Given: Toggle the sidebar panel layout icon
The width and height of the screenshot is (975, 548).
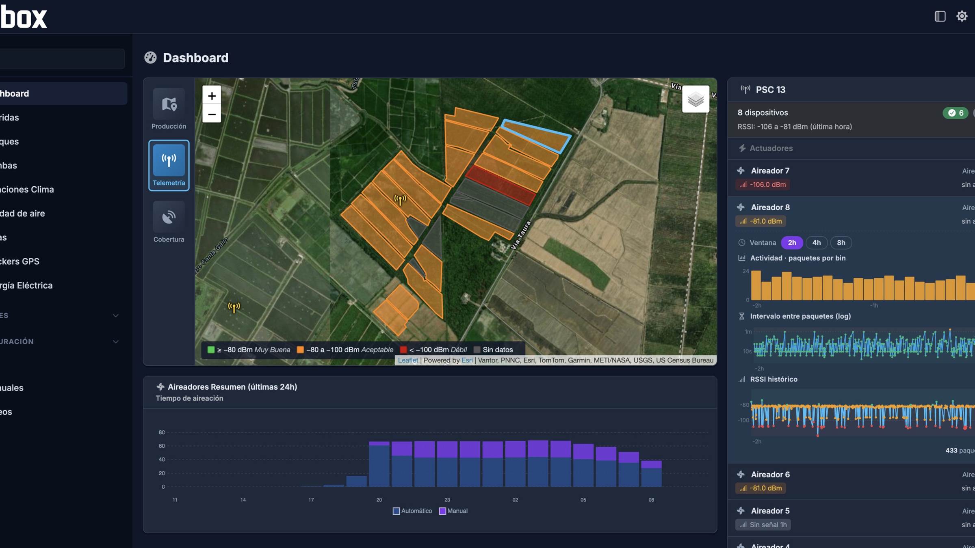Looking at the screenshot, I should pos(940,16).
